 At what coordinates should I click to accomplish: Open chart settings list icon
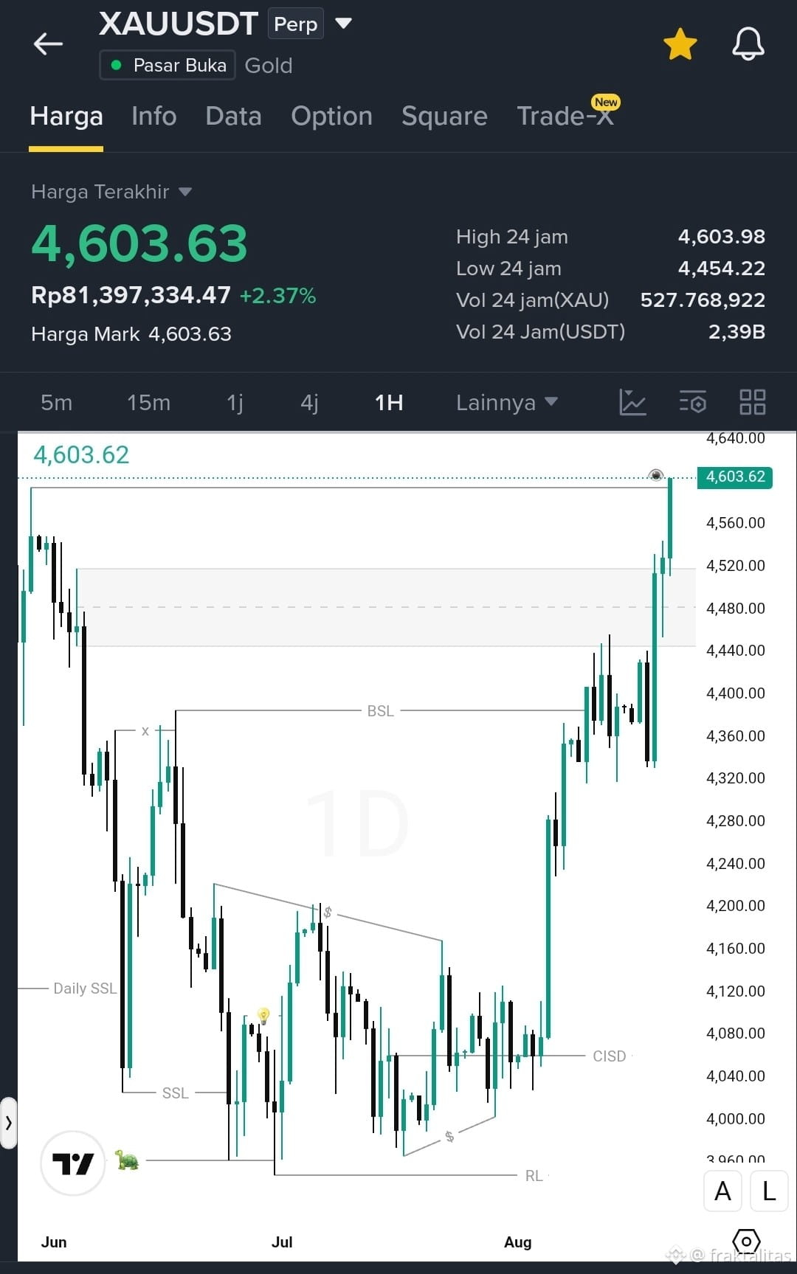click(x=692, y=402)
